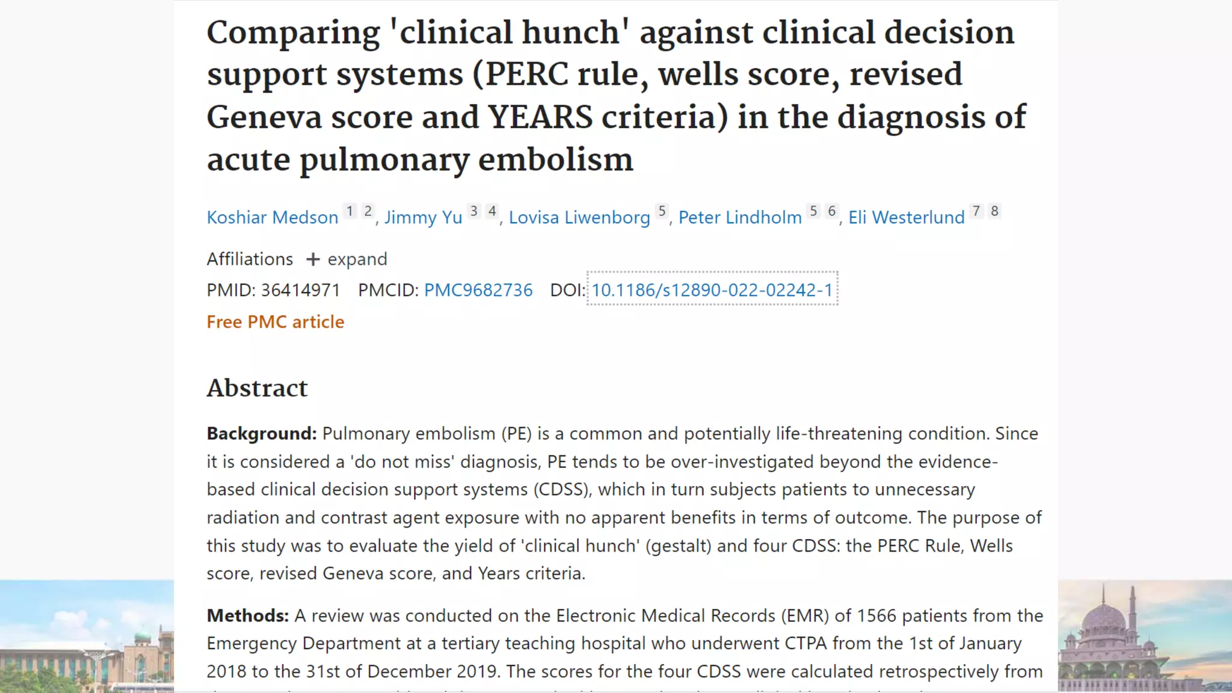Screen dimensions: 1232x693
Task: Click affiliation superscript 1 next to Koshiar Medson
Action: coord(350,211)
